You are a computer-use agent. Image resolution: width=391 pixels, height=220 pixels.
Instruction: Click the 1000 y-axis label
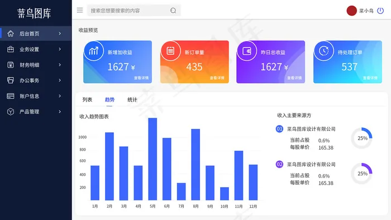tap(83, 137)
